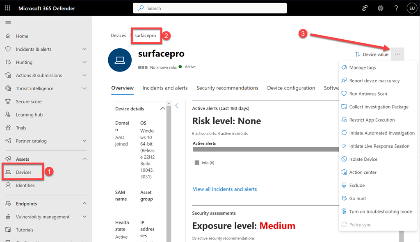Screen dimensions: 420x242
Task: Switch to Security recommendations tab
Action: (x=227, y=88)
